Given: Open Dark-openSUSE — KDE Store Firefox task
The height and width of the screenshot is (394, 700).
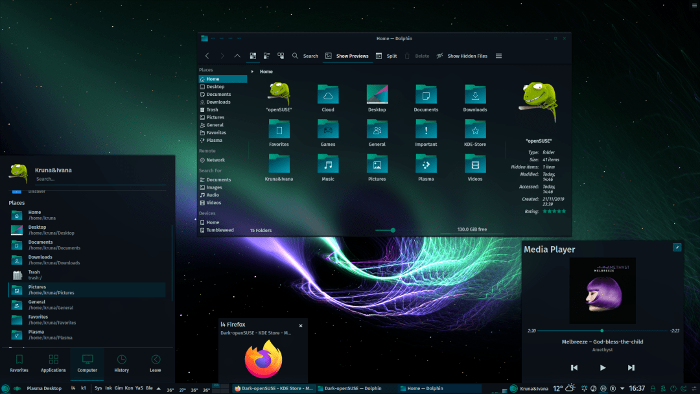Looking at the screenshot, I should [274, 388].
